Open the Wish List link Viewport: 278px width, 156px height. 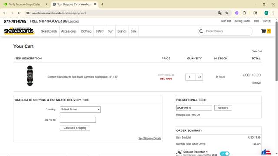point(226,21)
